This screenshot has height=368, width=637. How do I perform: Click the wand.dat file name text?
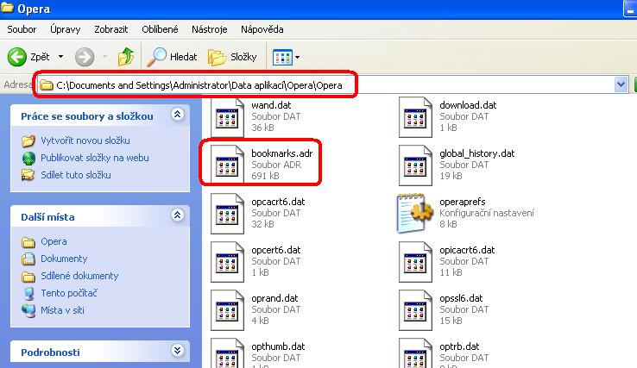pyautogui.click(x=271, y=105)
